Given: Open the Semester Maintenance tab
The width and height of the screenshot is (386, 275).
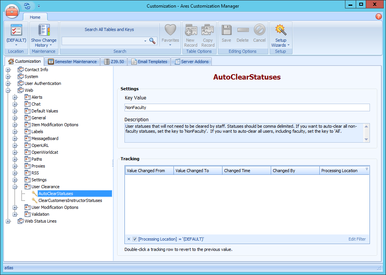Looking at the screenshot, I should pos(72,61).
